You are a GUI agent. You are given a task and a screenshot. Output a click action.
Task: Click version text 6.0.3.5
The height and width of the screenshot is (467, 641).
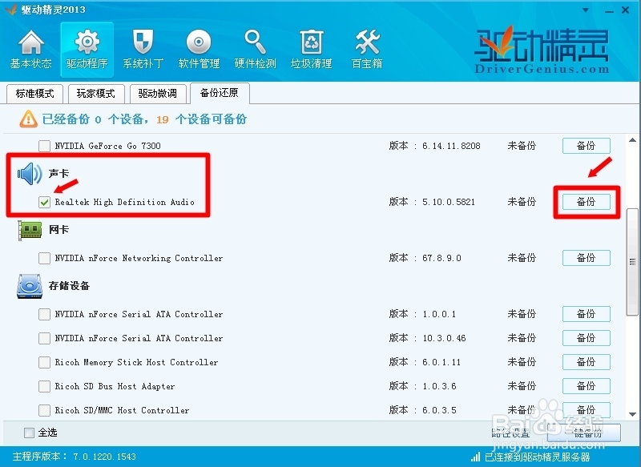439,410
